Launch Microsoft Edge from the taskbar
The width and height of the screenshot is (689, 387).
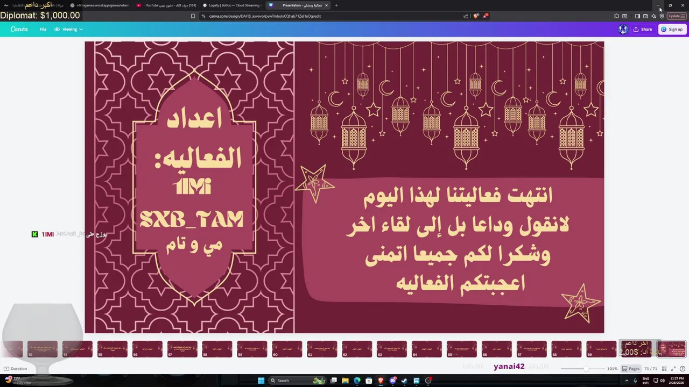[357, 381]
